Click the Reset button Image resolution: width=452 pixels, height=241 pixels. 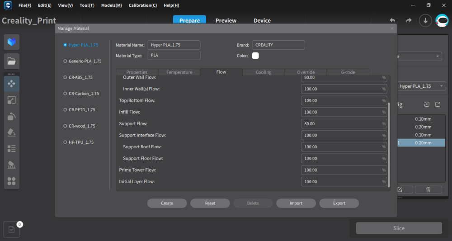point(210,203)
